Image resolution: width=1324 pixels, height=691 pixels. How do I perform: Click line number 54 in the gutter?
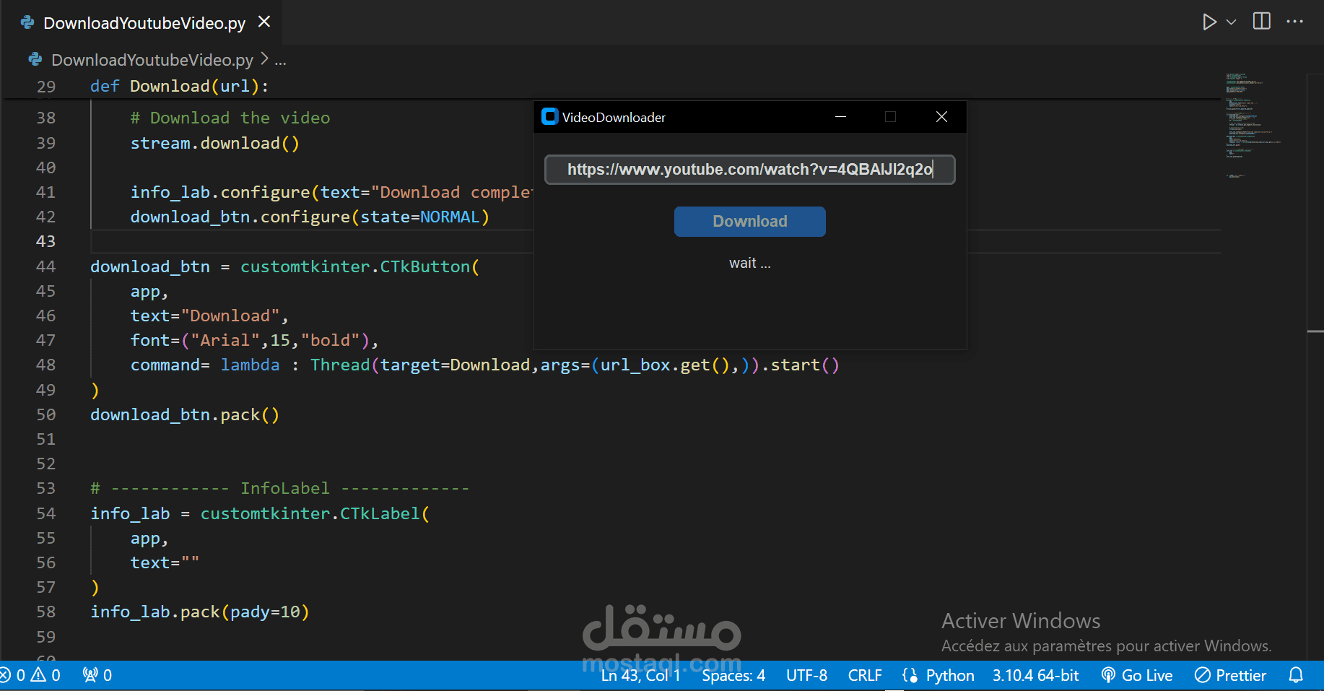coord(45,513)
